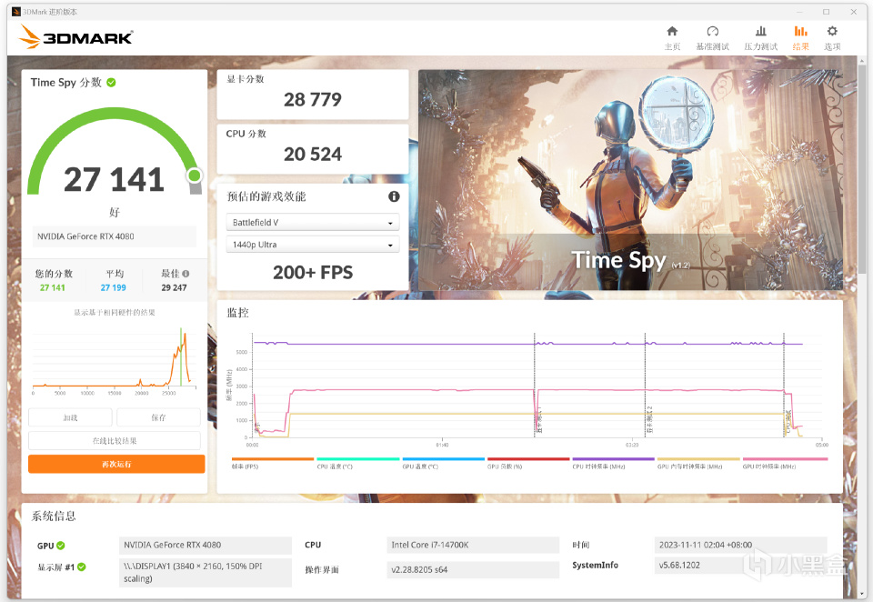Viewport: 873px width, 602px height.
Task: Maximize the 3DMark window
Action: click(827, 12)
